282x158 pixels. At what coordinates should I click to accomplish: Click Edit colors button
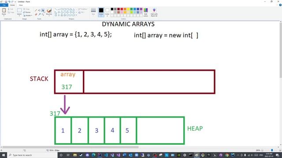point(146,12)
